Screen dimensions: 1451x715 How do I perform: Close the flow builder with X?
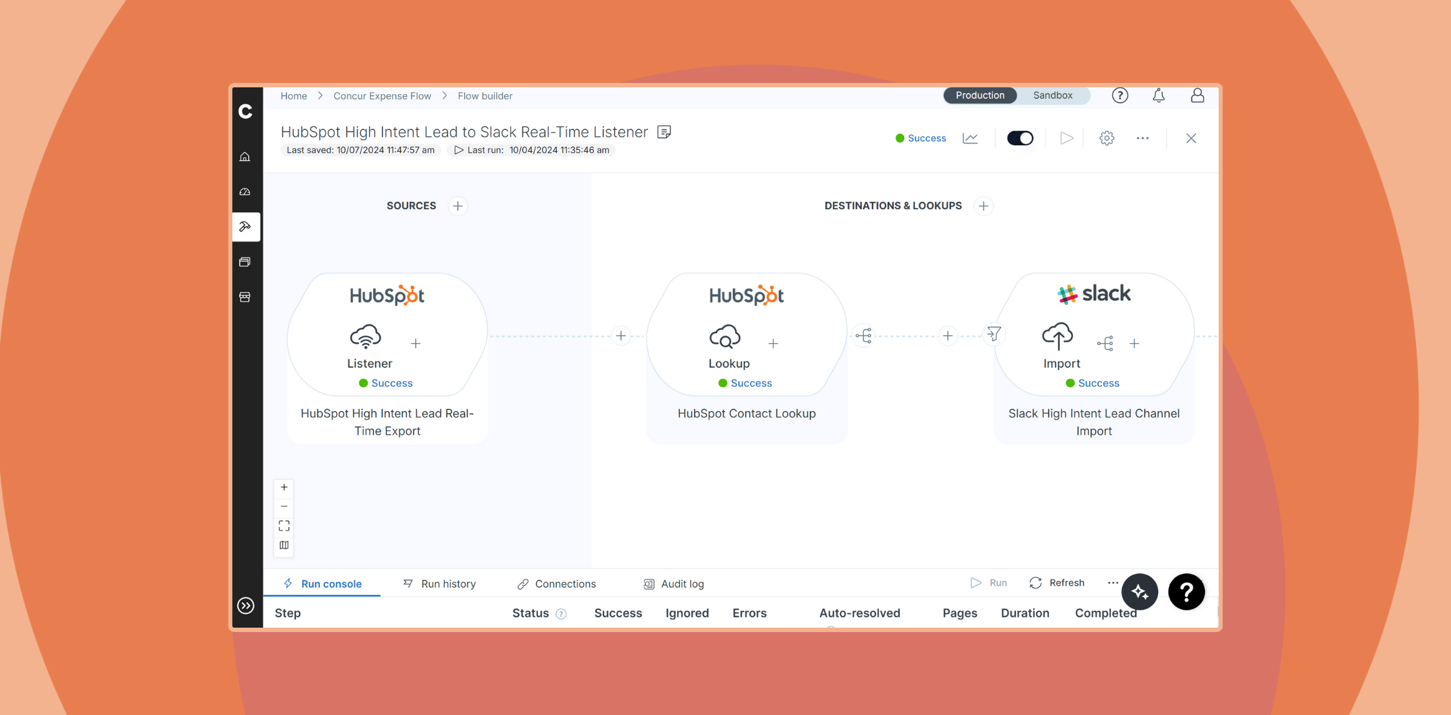click(x=1191, y=139)
